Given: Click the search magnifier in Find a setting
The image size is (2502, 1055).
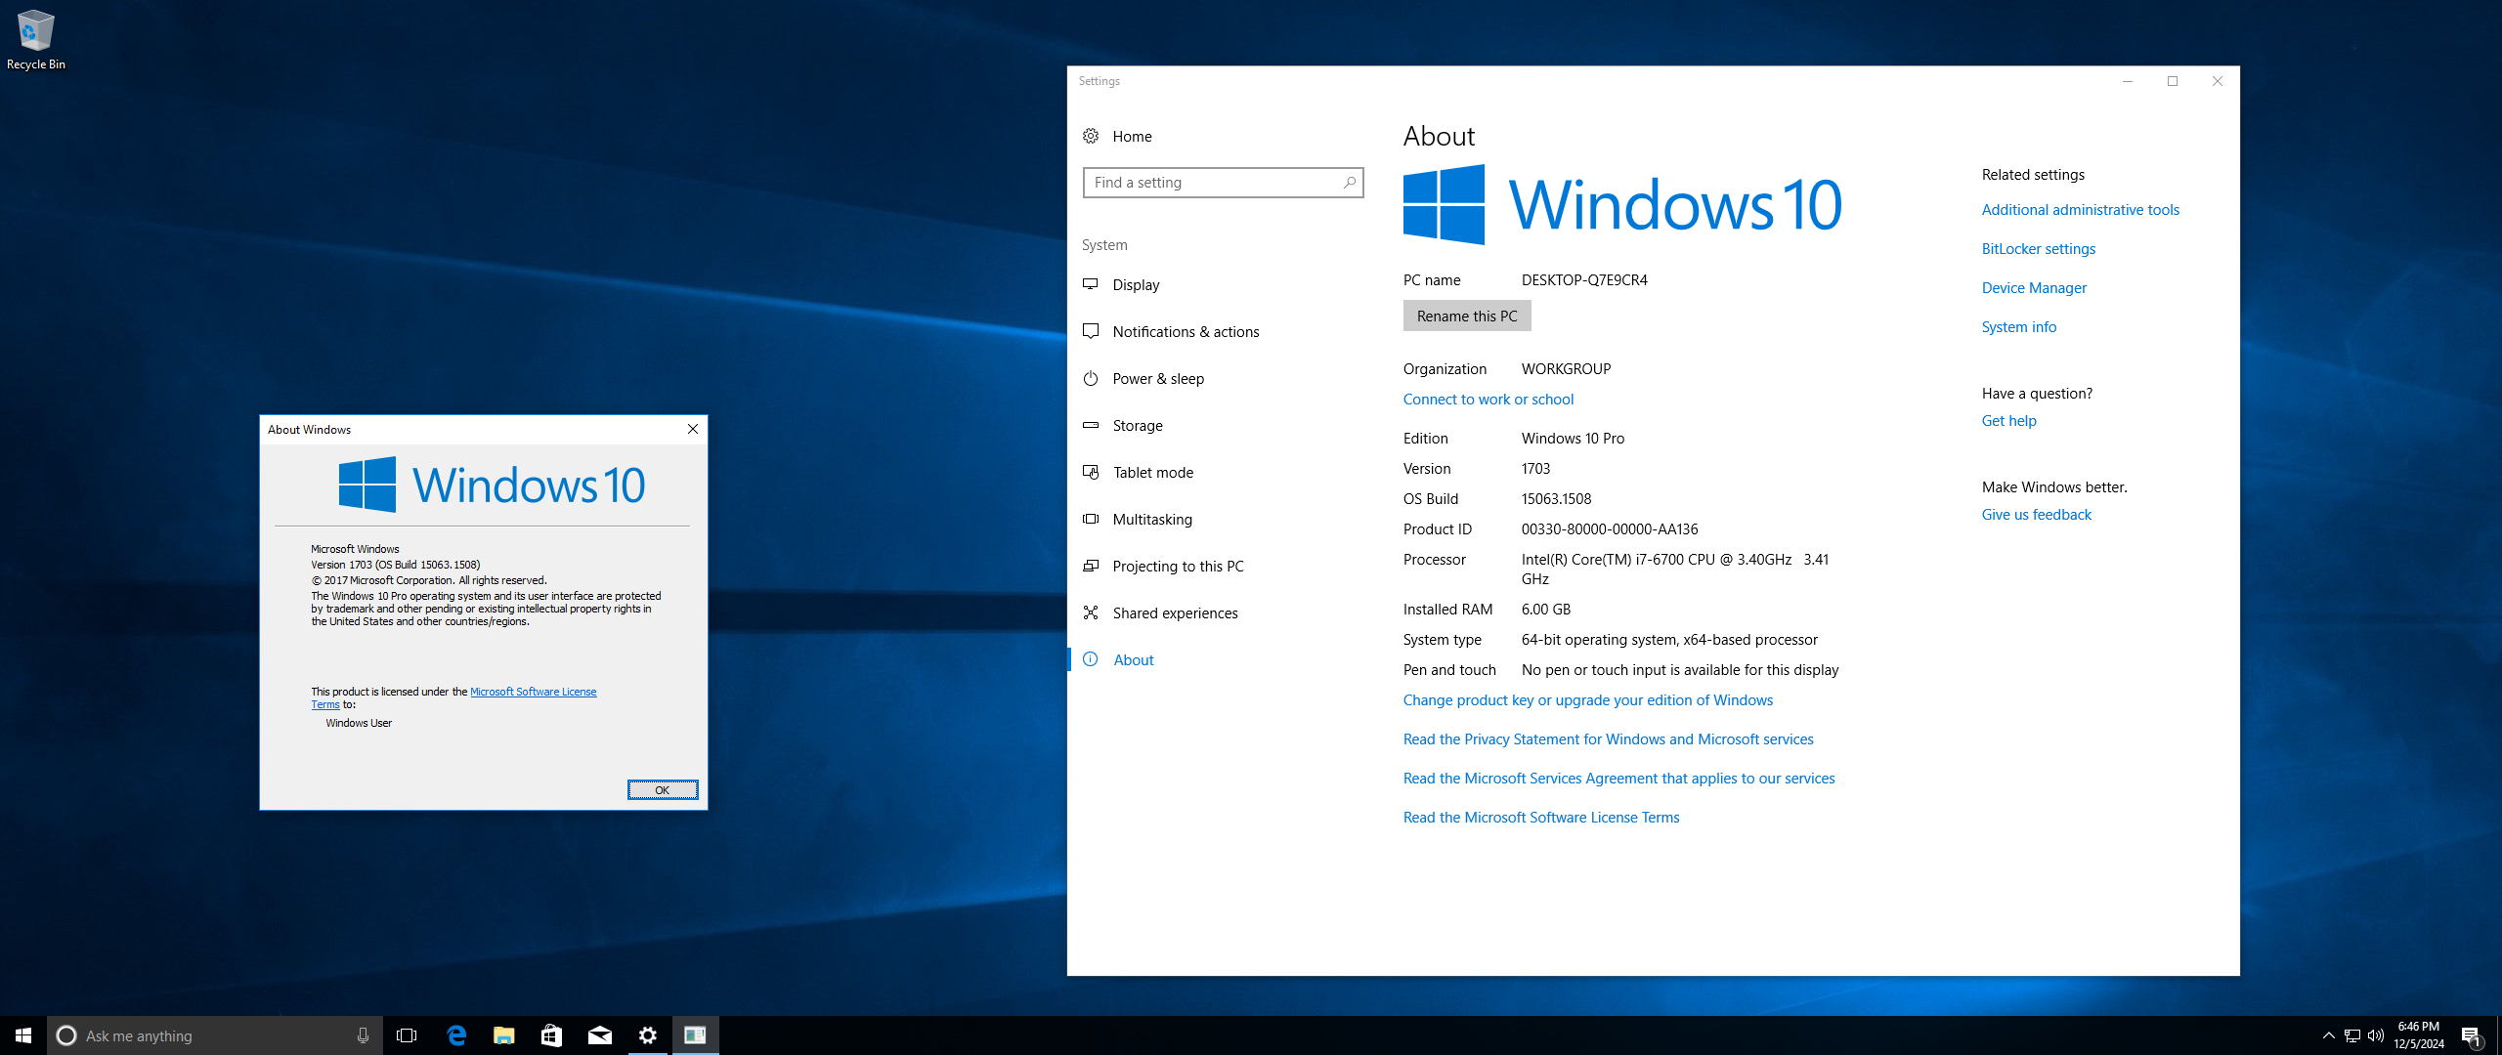Looking at the screenshot, I should [1349, 183].
